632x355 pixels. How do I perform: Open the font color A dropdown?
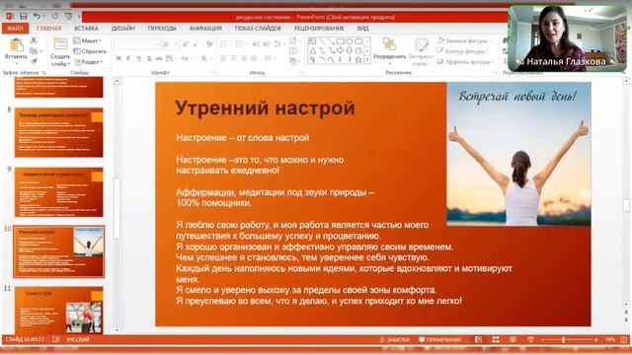(x=206, y=59)
